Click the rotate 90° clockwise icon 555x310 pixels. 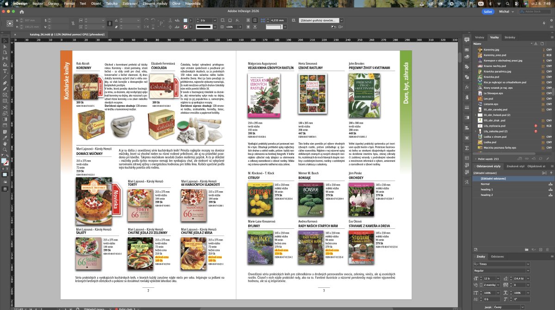click(146, 19)
